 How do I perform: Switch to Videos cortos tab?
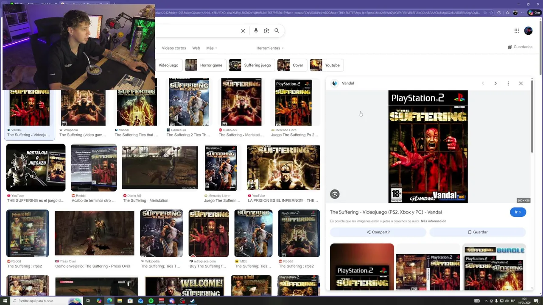click(x=174, y=48)
